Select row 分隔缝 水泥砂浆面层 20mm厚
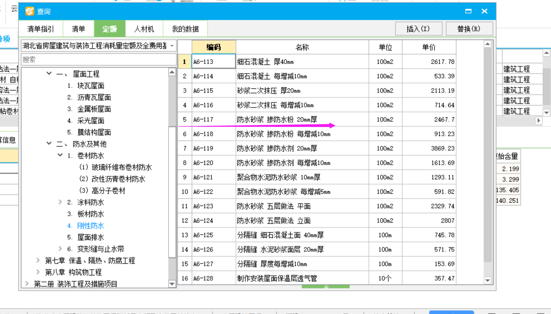Screen dimensions: 551x314 (317, 249)
